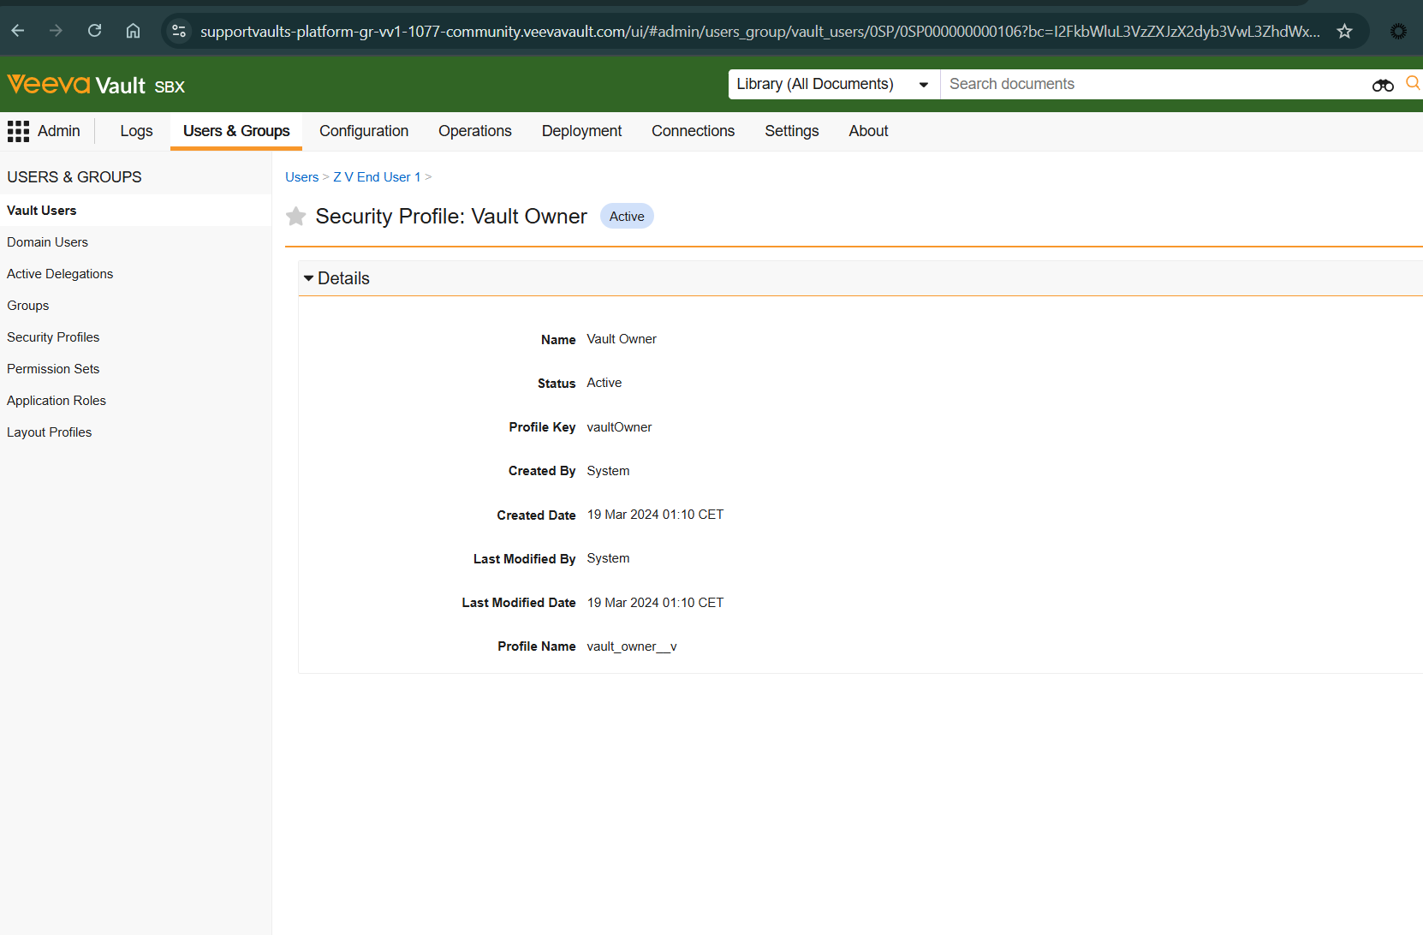Open the Deployment tab
This screenshot has width=1423, height=935.
(x=581, y=131)
